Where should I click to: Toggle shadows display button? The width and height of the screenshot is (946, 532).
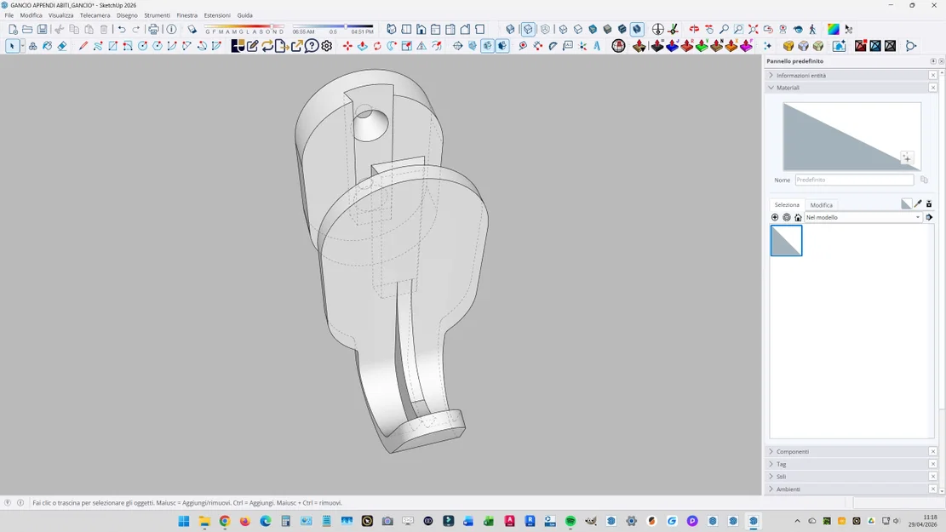click(x=192, y=29)
